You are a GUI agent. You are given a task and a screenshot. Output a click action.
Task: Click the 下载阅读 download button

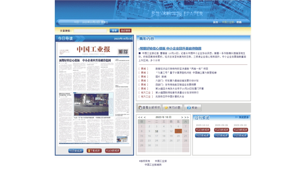94,151
